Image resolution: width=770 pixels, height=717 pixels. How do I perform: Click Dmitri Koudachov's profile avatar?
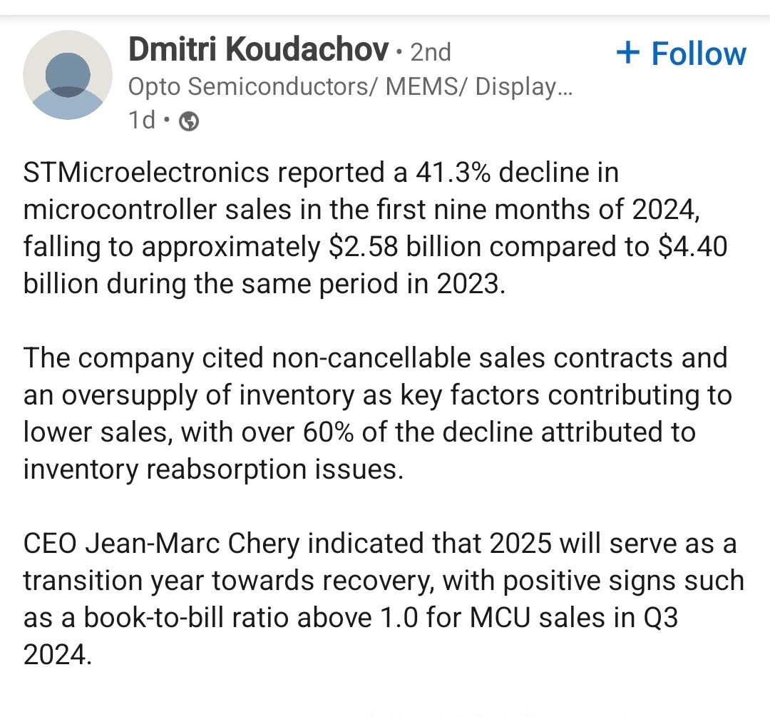(68, 74)
